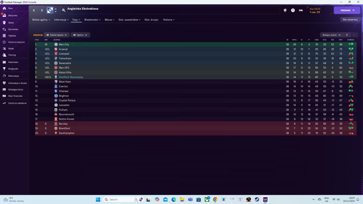Open Steam from the Windows taskbar
363x204 pixels.
click(x=257, y=199)
